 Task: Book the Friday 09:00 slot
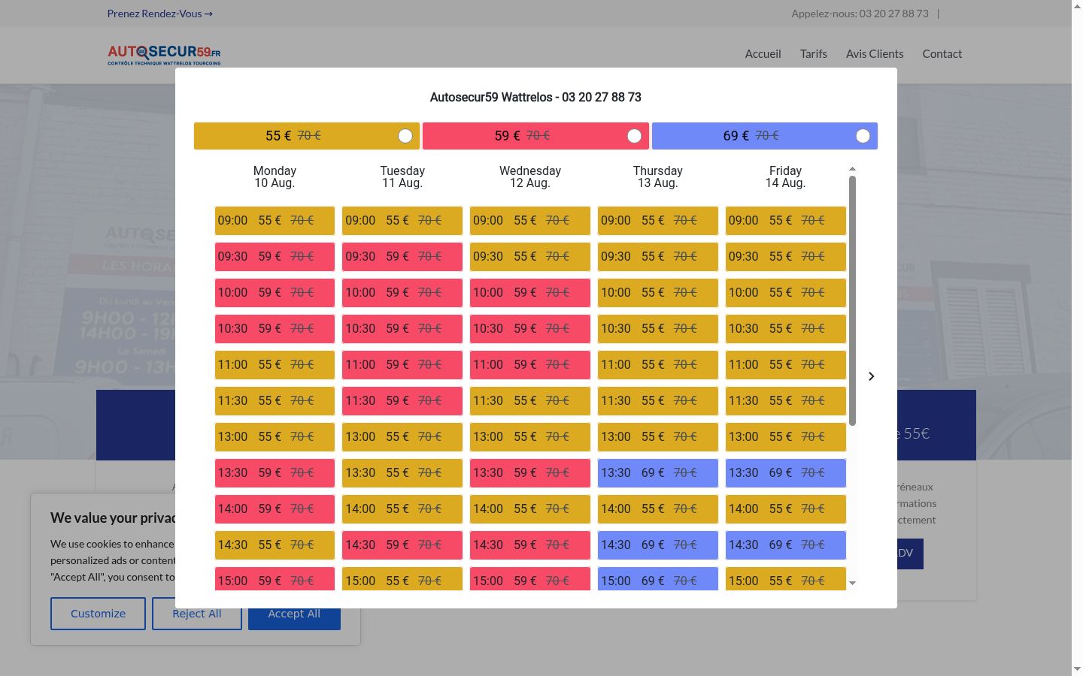click(786, 221)
